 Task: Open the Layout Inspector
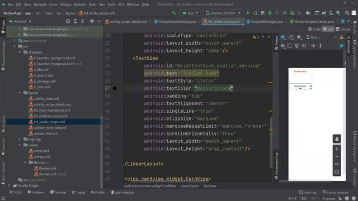pyautogui.click(x=336, y=193)
